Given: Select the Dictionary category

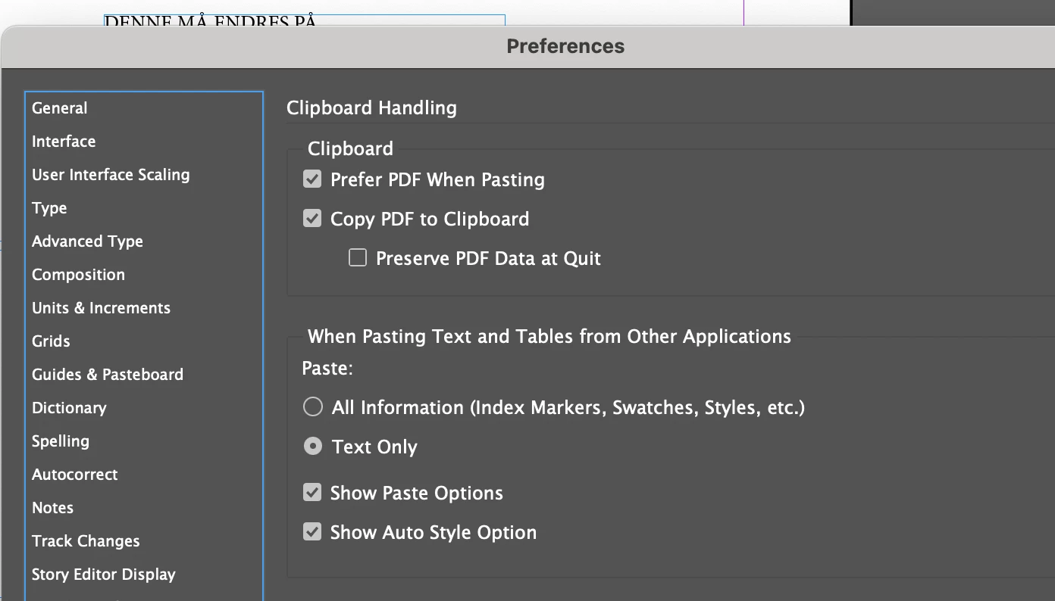Looking at the screenshot, I should click(x=69, y=408).
